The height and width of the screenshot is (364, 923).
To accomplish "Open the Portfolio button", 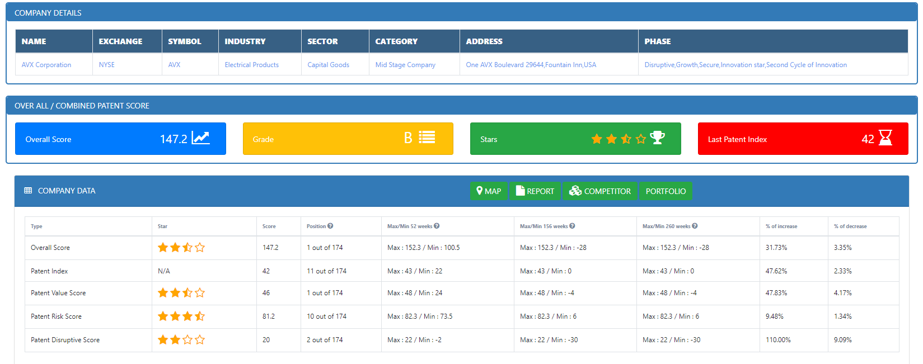I will (x=666, y=191).
